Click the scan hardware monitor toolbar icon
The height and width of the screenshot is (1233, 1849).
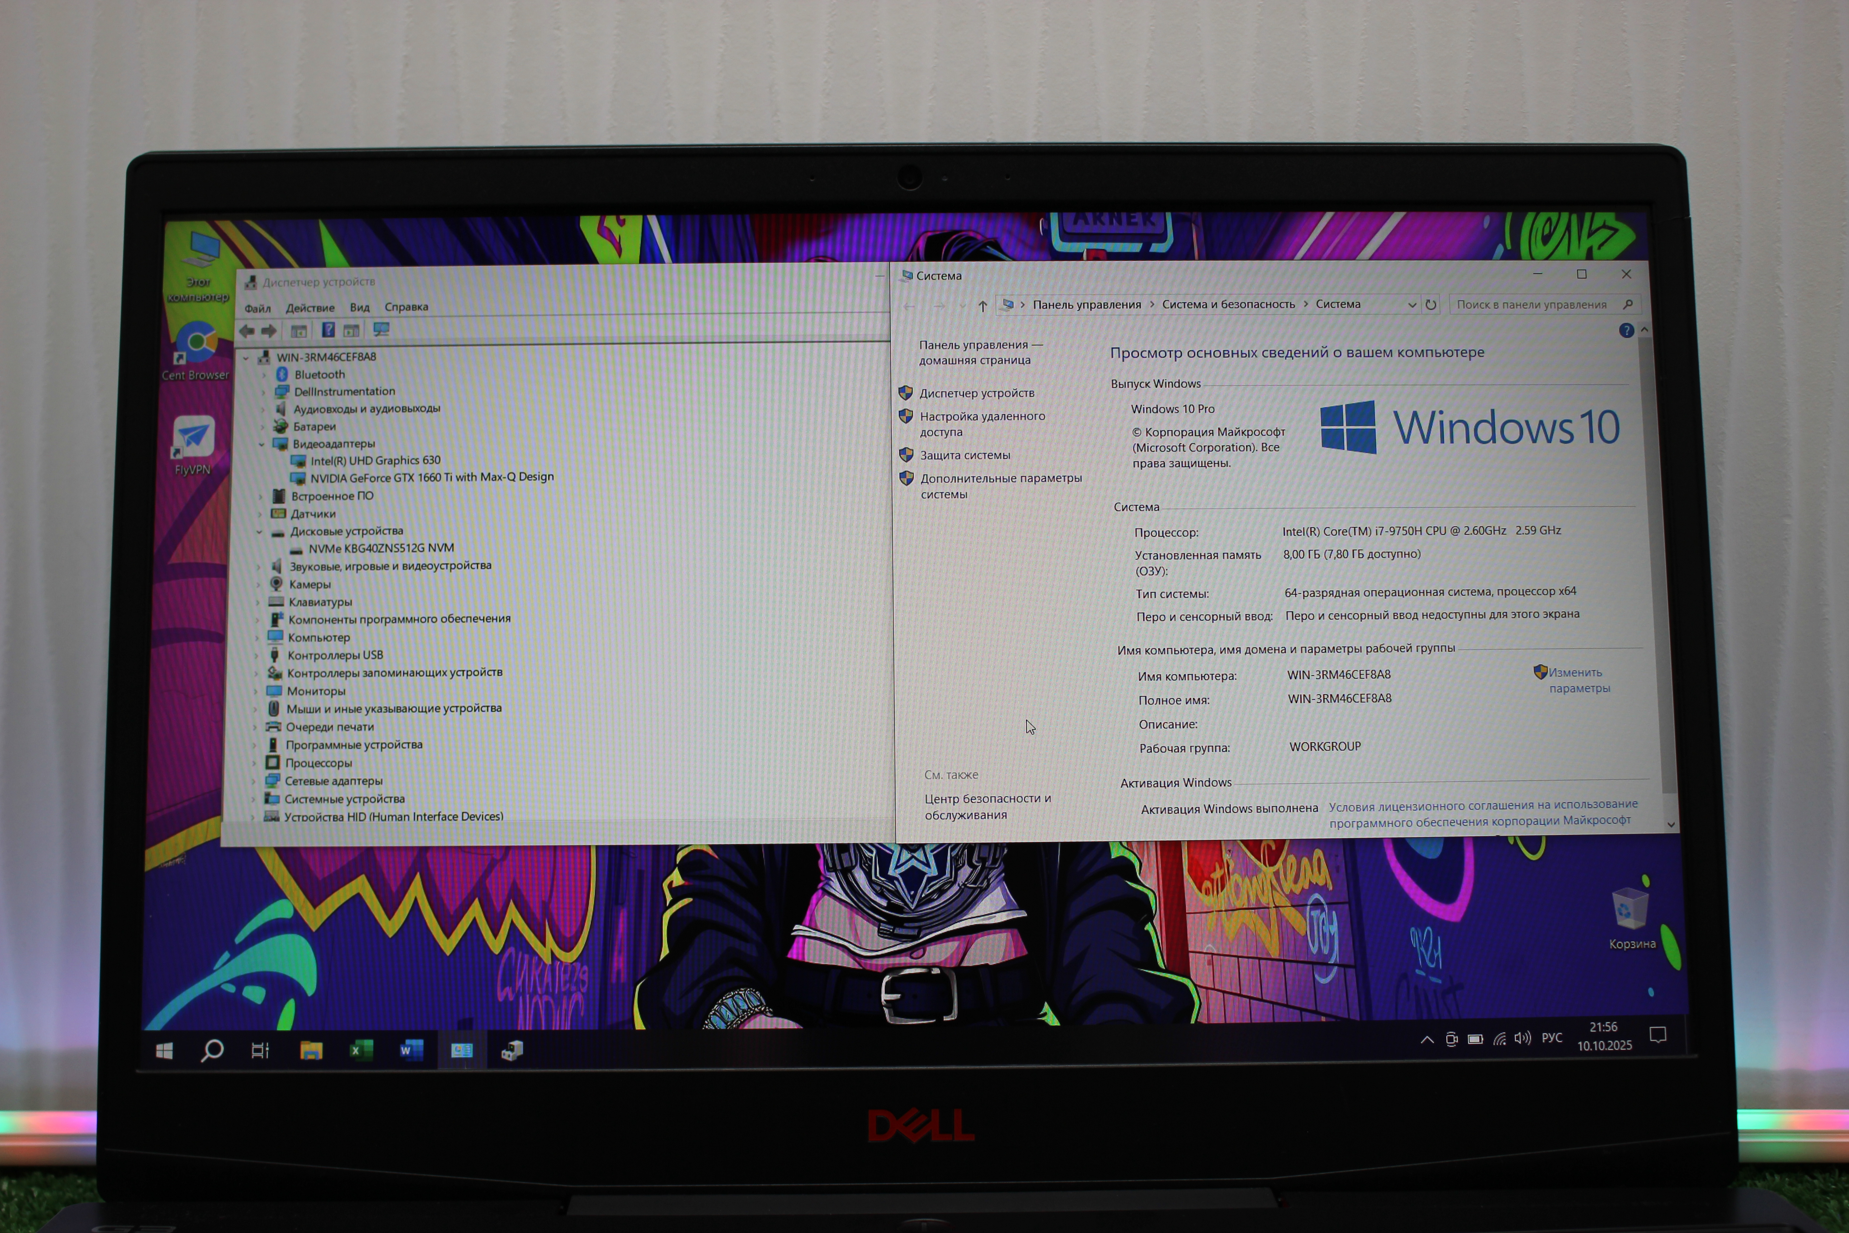click(381, 330)
